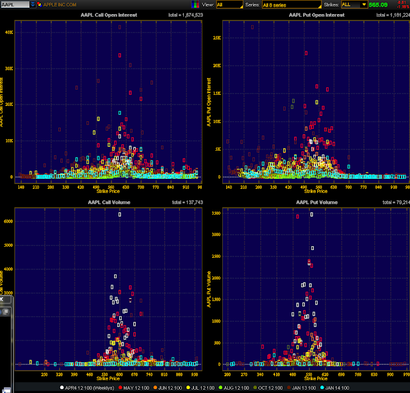Screen dimensions: 410x393
Task: Click the colored symbol-link icon before APPLE INC COM
Action: click(39, 4)
